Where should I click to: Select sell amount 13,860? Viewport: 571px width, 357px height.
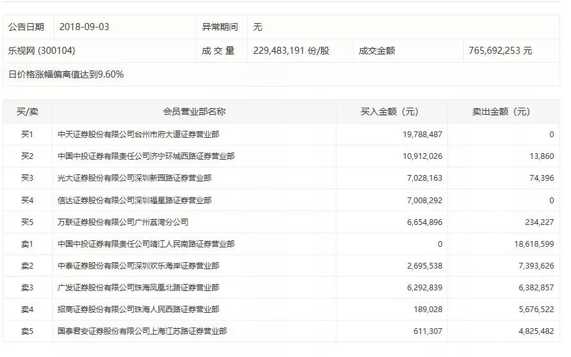point(542,156)
